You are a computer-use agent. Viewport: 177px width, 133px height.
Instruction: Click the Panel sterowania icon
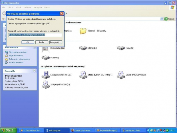pos(7,63)
